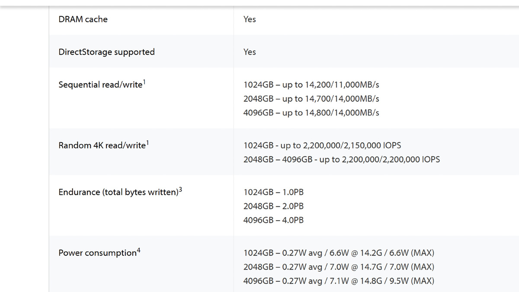Open footnote 3 after Endurance label
This screenshot has width=519, height=292.
click(180, 189)
